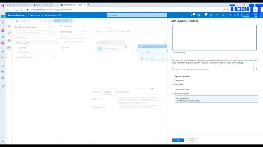Click the Cancel button in dynamic content panel
The width and height of the screenshot is (263, 147).
pyautogui.click(x=191, y=140)
